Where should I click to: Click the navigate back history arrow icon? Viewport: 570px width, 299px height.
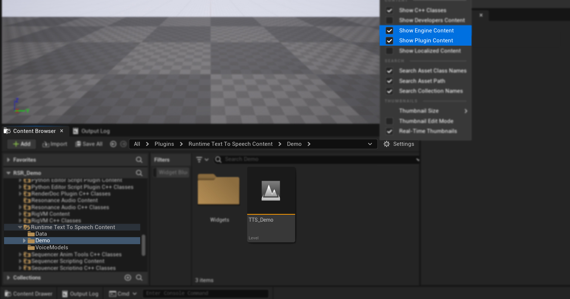[113, 144]
